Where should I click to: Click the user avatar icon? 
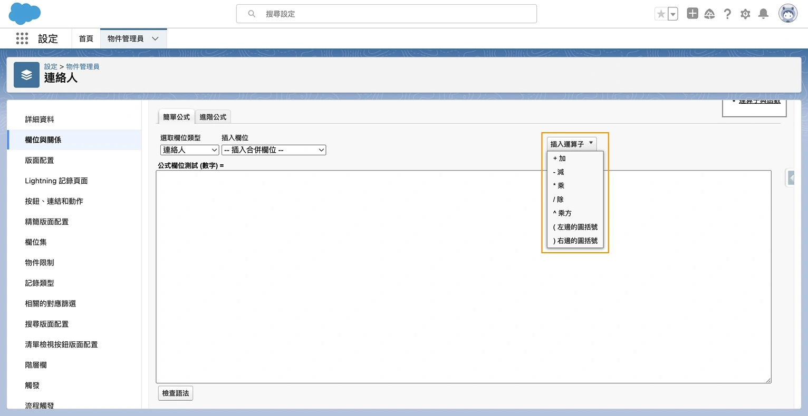(x=787, y=13)
